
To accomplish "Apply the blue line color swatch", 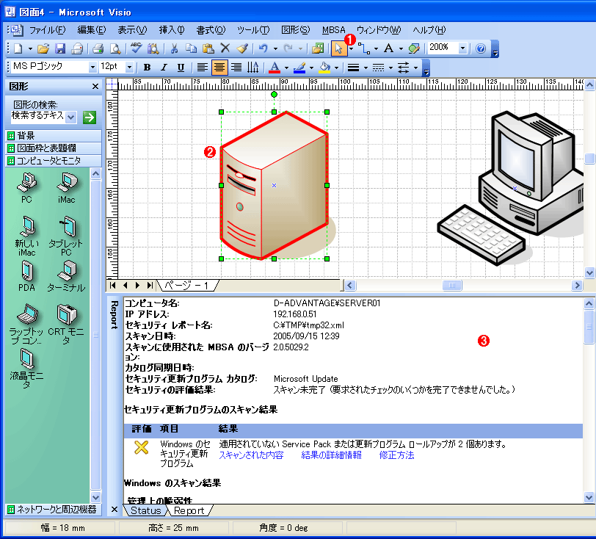I will click(299, 68).
